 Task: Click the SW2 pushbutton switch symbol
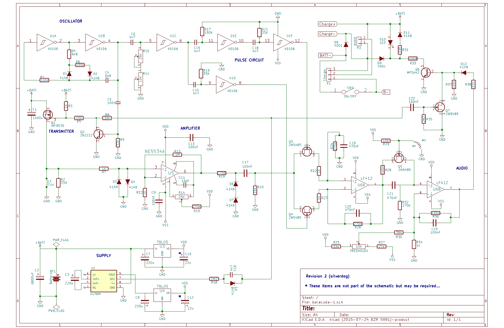click(x=418, y=144)
